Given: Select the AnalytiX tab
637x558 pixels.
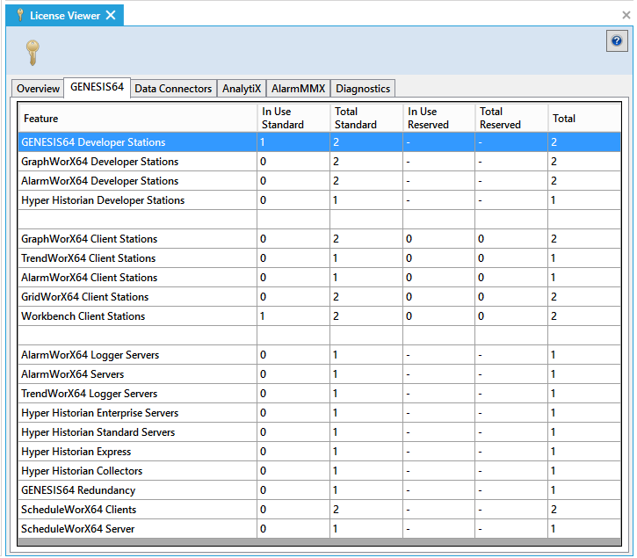Looking at the screenshot, I should pos(242,89).
